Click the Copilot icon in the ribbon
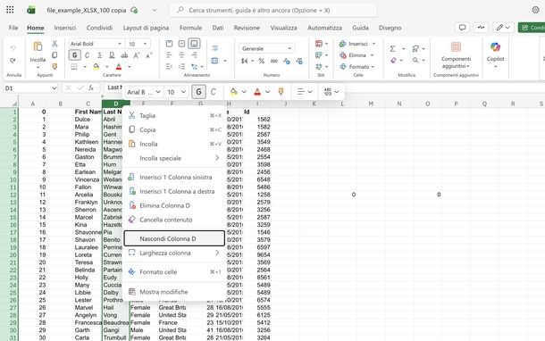 [495, 47]
